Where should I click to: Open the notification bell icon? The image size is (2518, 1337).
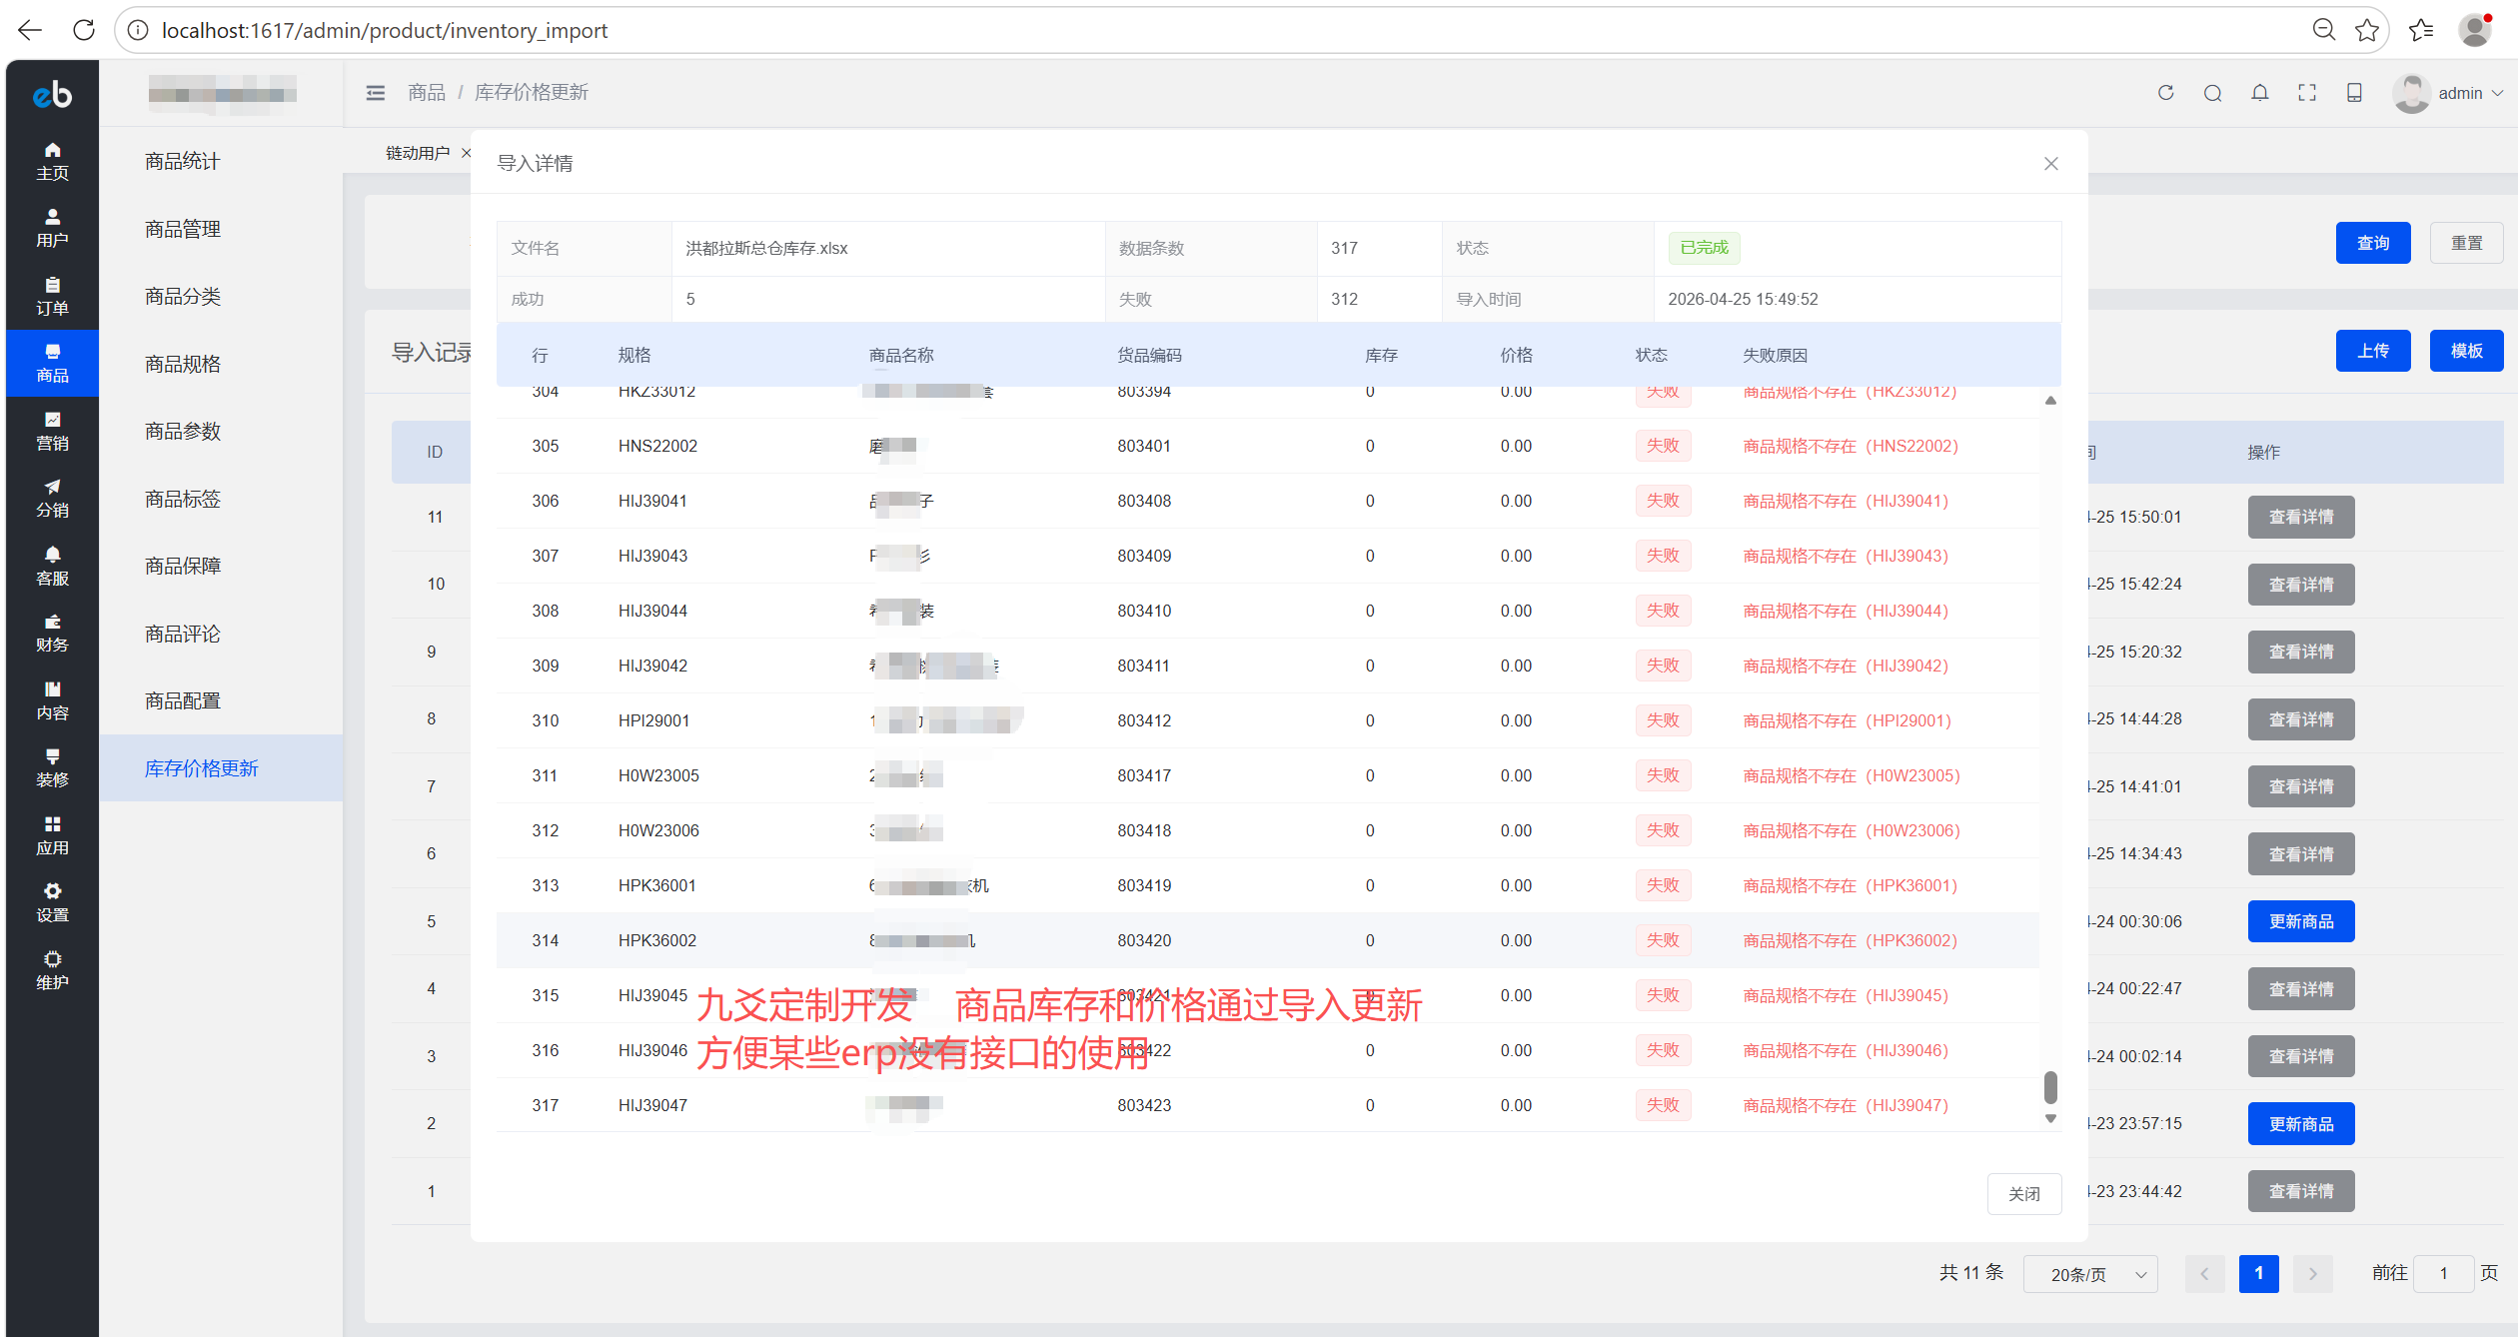[2259, 93]
